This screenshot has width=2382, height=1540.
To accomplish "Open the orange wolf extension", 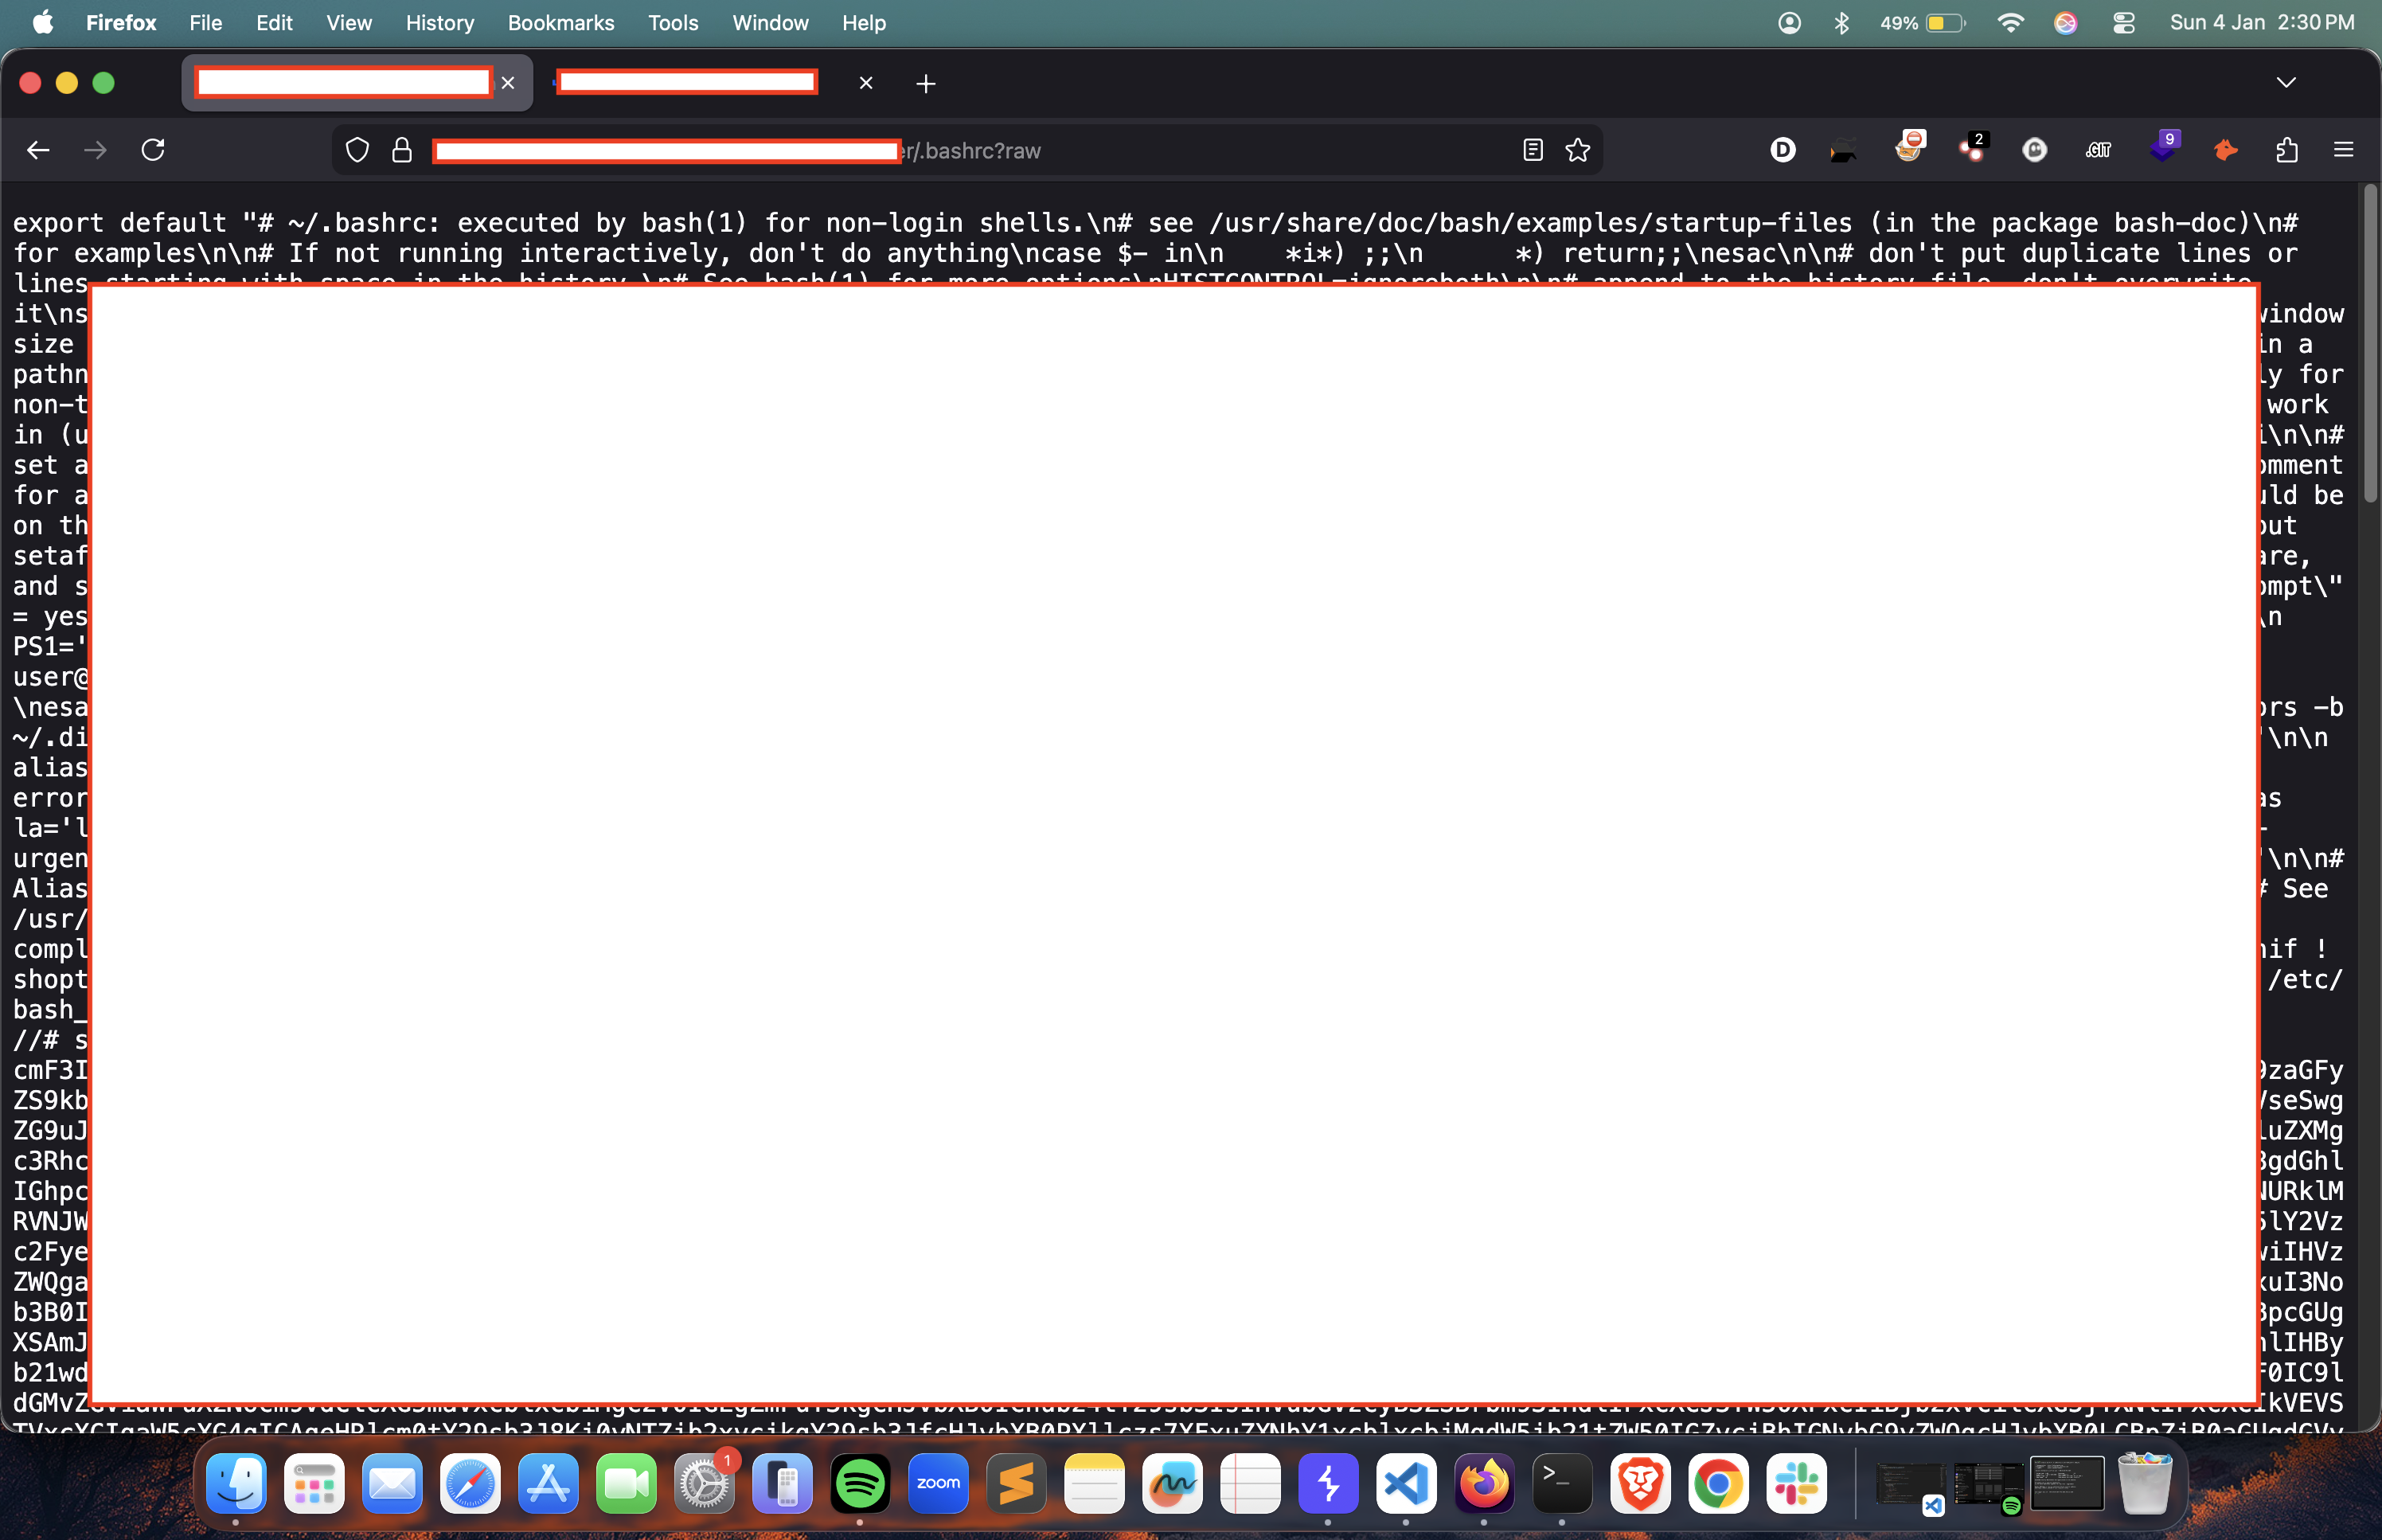I will (2225, 150).
